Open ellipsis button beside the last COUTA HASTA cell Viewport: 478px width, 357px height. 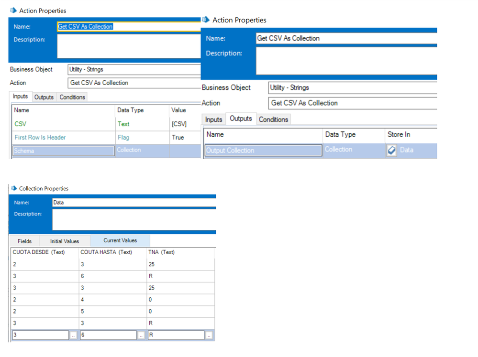coord(141,335)
